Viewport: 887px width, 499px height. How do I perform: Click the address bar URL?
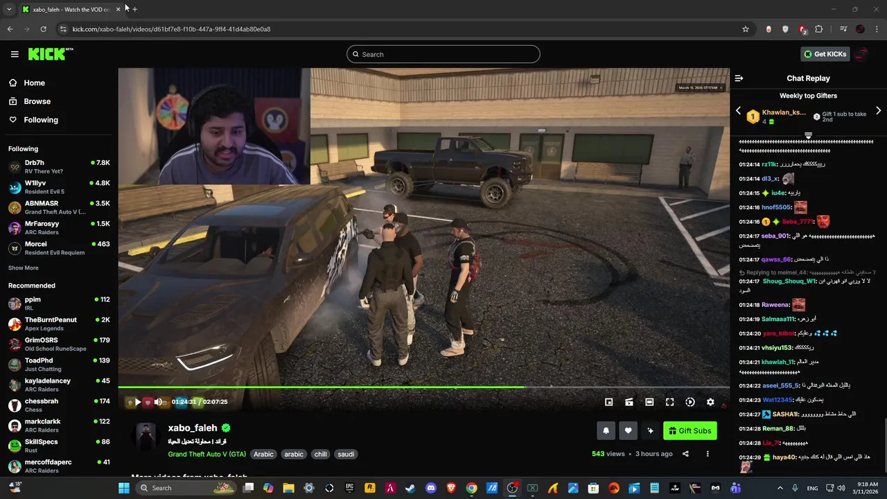pos(171,29)
